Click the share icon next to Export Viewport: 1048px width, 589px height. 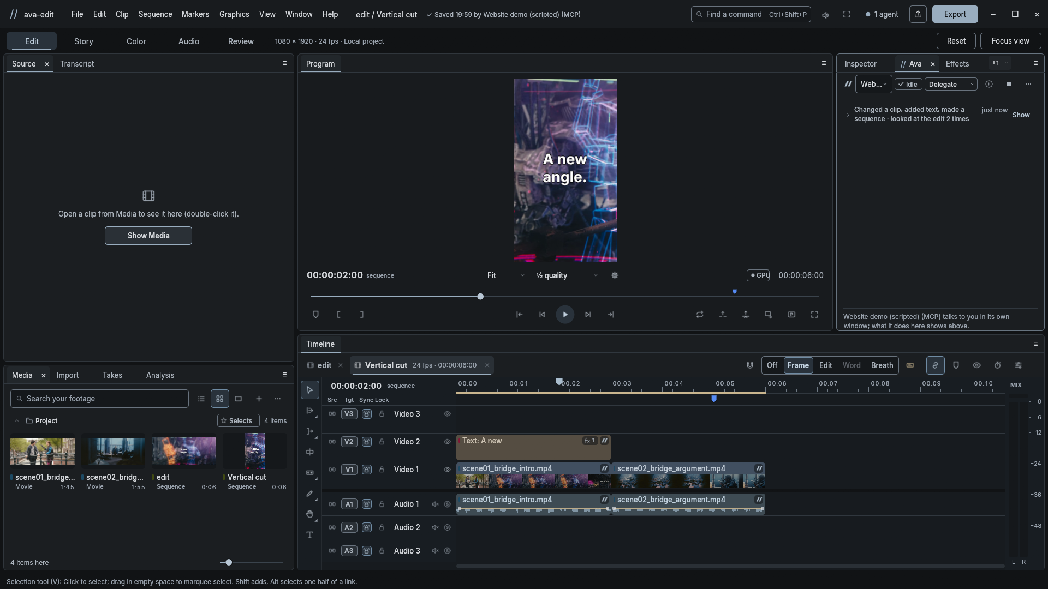pyautogui.click(x=918, y=14)
